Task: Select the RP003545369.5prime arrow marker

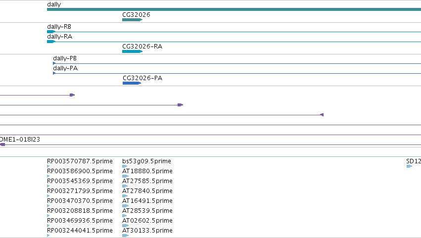Action: click(48, 186)
